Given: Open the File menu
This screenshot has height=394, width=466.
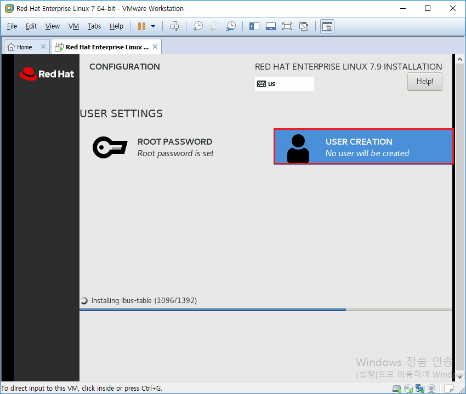Looking at the screenshot, I should point(12,26).
